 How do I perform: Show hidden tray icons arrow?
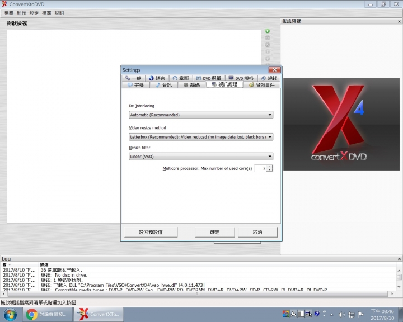click(331, 315)
